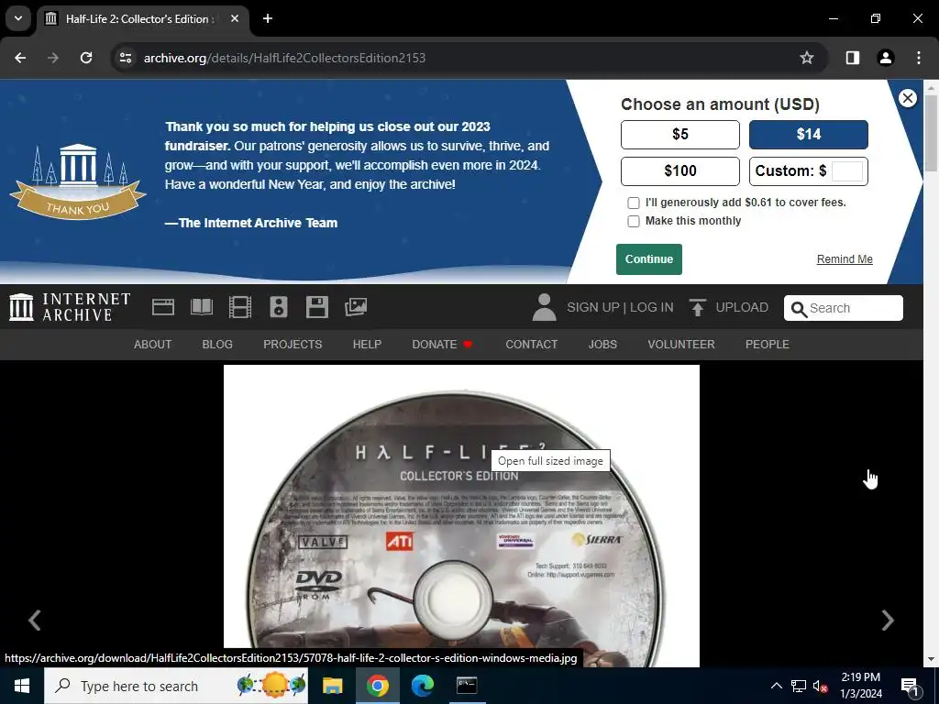
Task: Open the Software (floppy disk) media icon
Action: (316, 307)
